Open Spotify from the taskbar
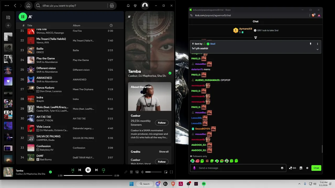 (x=204, y=184)
